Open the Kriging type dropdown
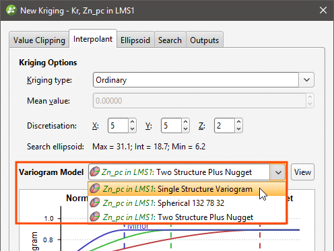Viewport: 334px width, 251px height. pos(306,80)
